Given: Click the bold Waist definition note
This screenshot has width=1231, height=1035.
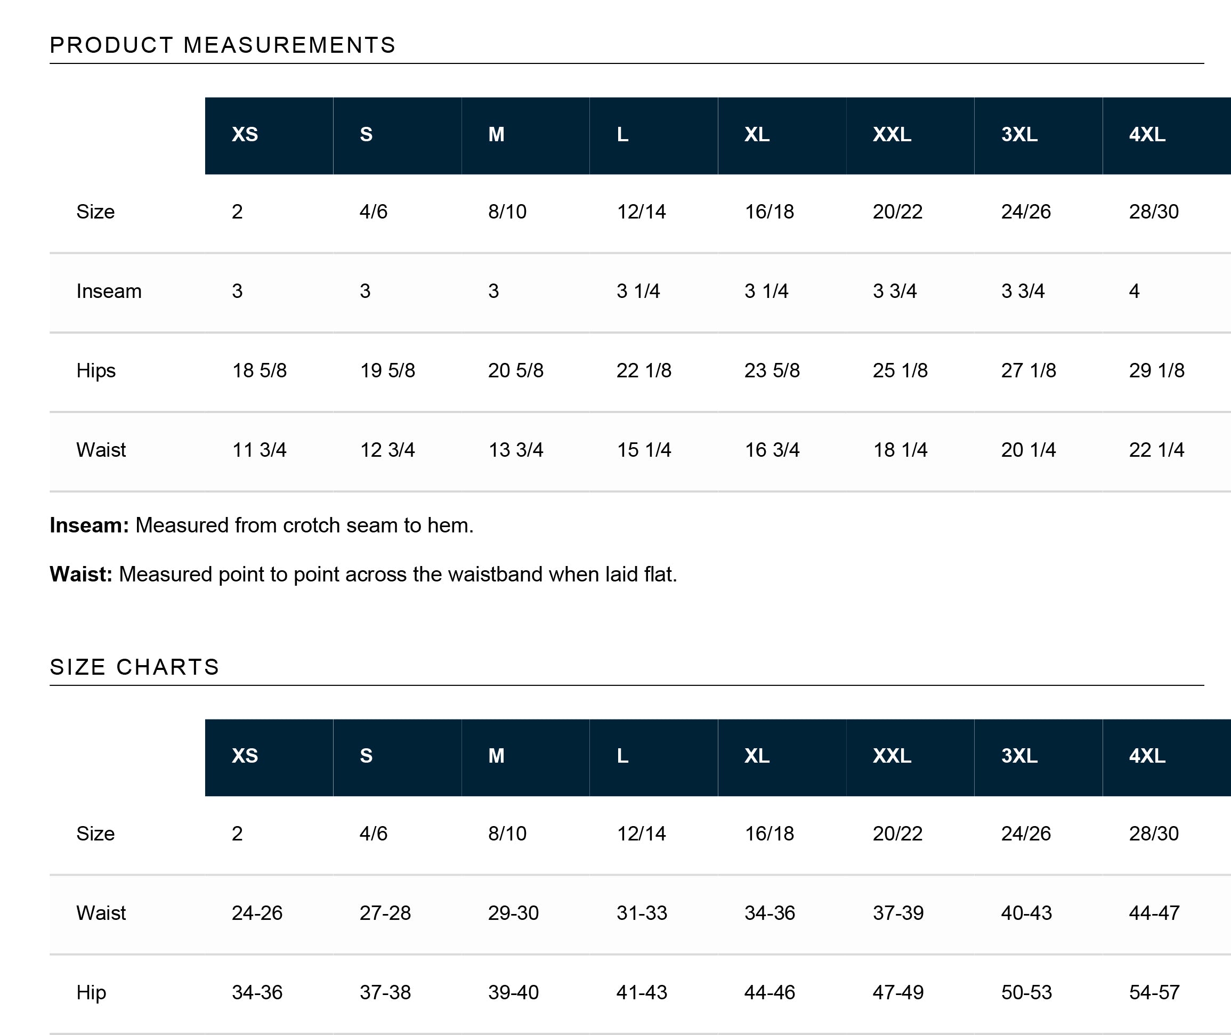Looking at the screenshot, I should point(80,574).
